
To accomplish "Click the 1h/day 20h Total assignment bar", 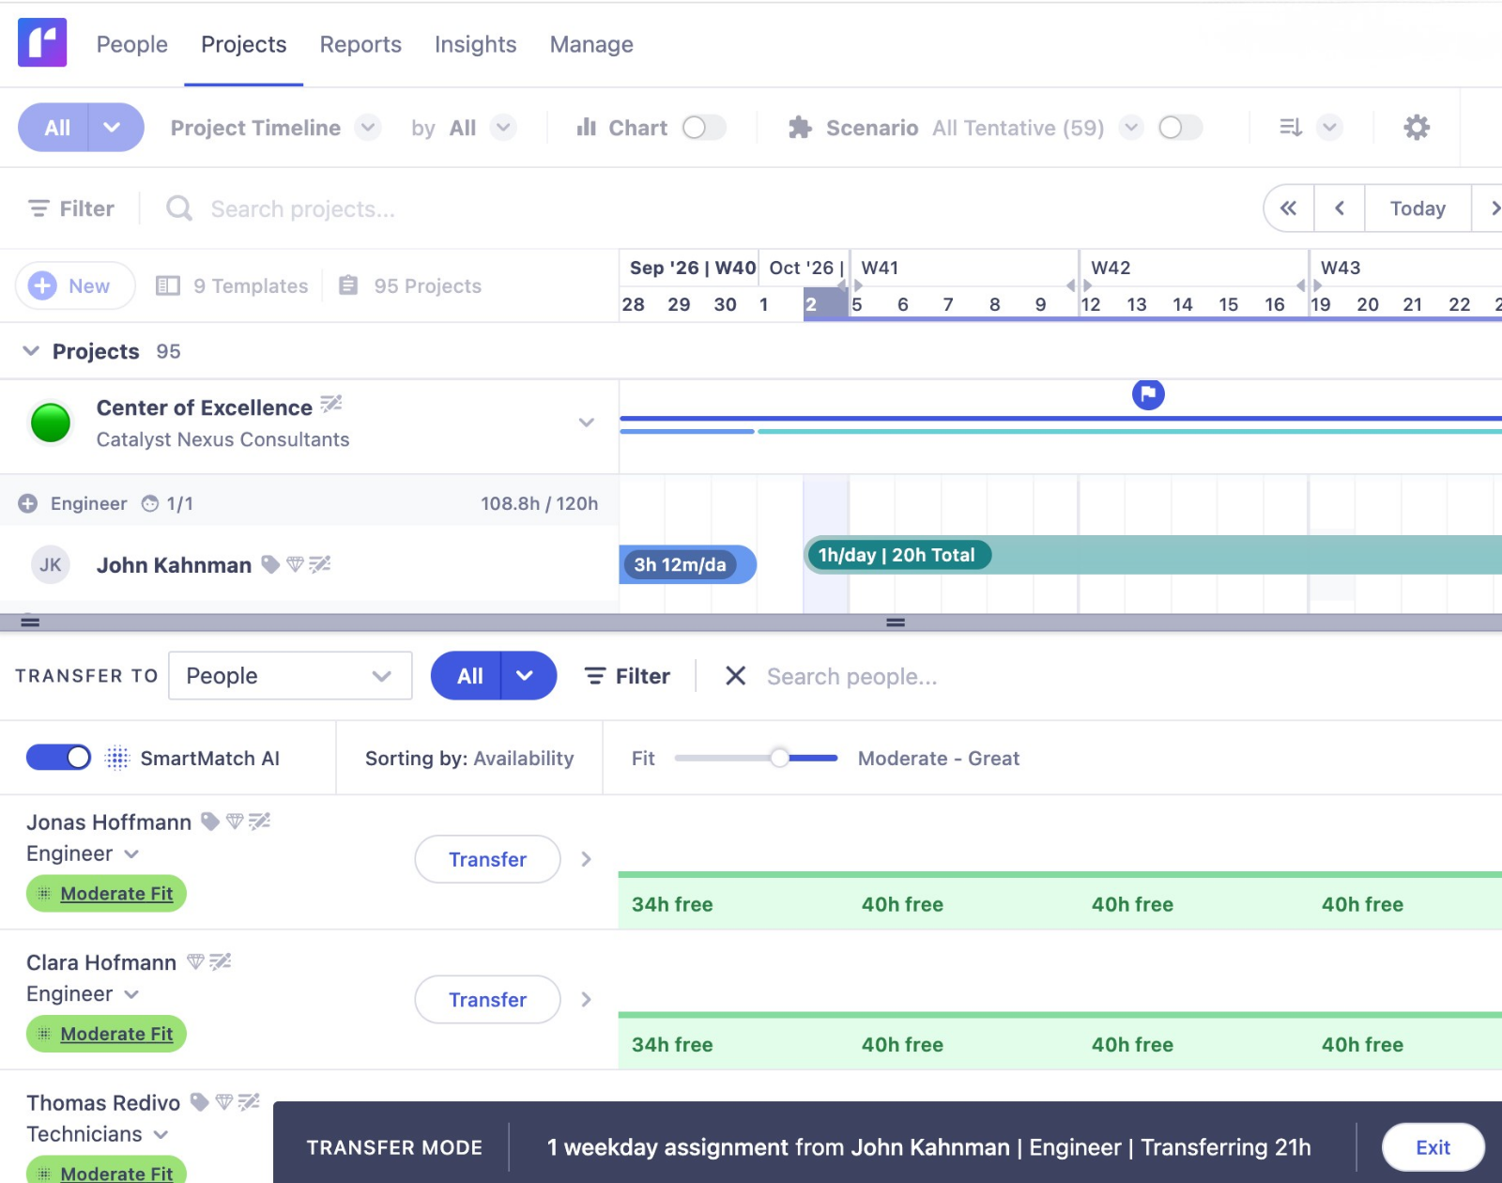I will [x=1153, y=555].
